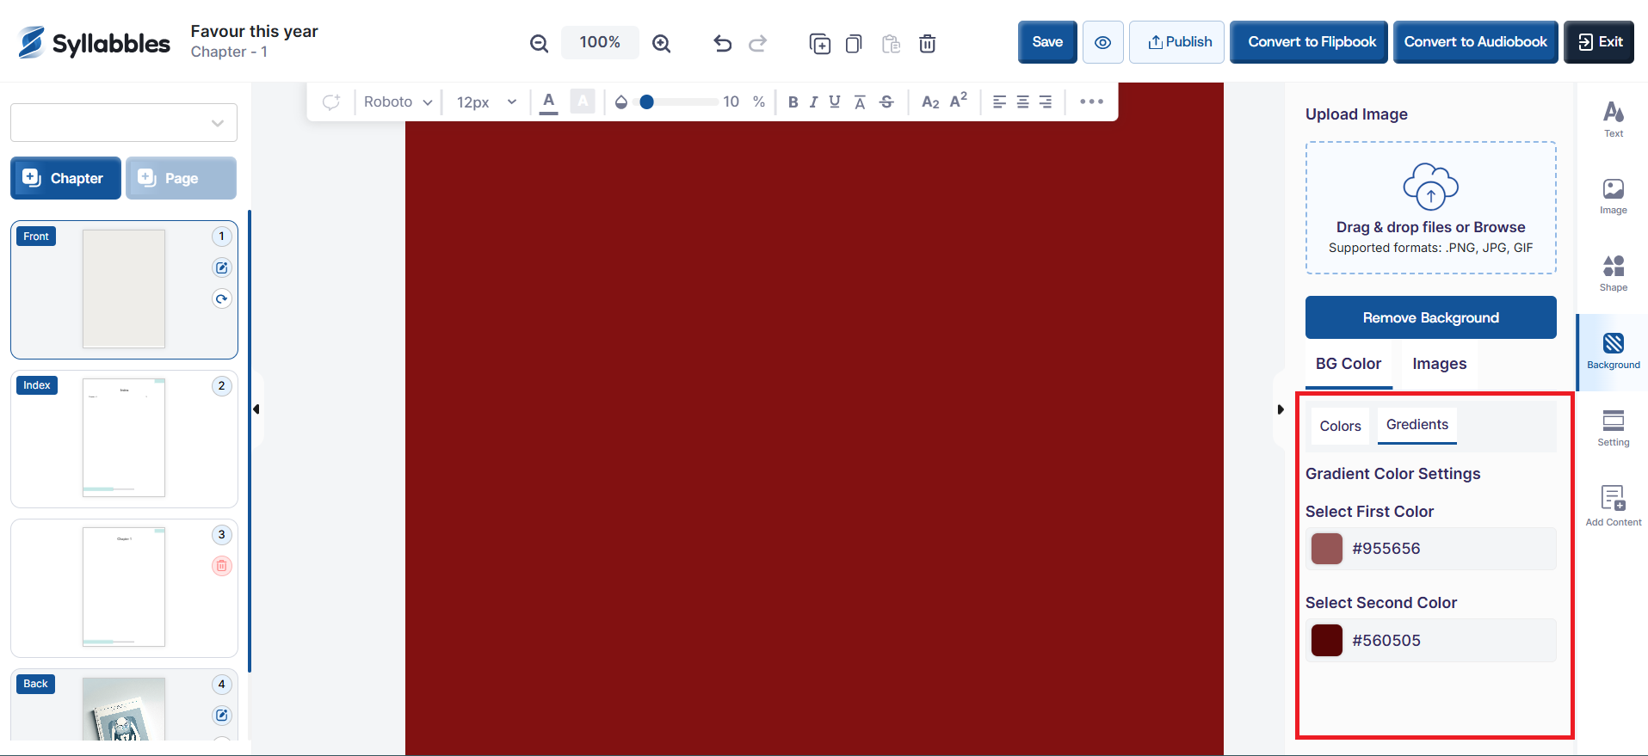Image resolution: width=1648 pixels, height=756 pixels.
Task: Open the Shape tool panel
Action: (x=1613, y=273)
